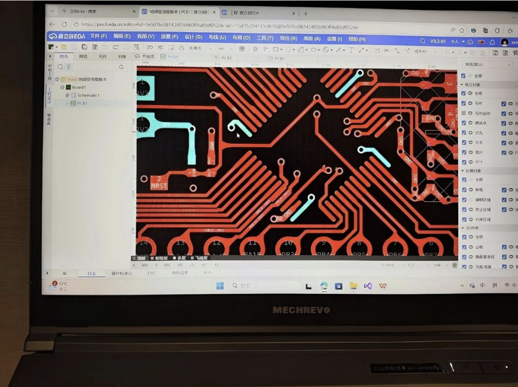Switch canvas to 3D preview mode
The width and height of the screenshot is (518, 387).
click(x=160, y=47)
